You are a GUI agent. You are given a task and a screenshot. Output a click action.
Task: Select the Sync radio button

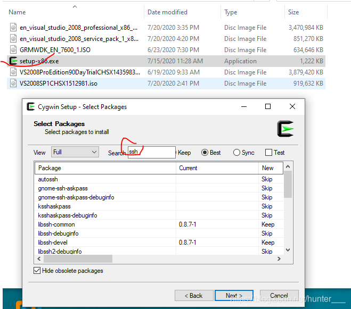pos(236,153)
